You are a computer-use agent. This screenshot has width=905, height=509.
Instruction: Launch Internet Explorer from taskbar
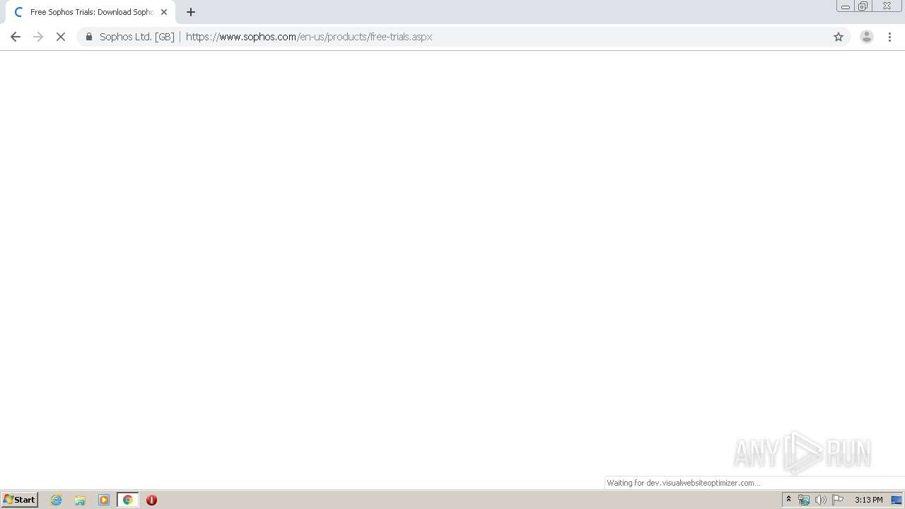click(57, 500)
